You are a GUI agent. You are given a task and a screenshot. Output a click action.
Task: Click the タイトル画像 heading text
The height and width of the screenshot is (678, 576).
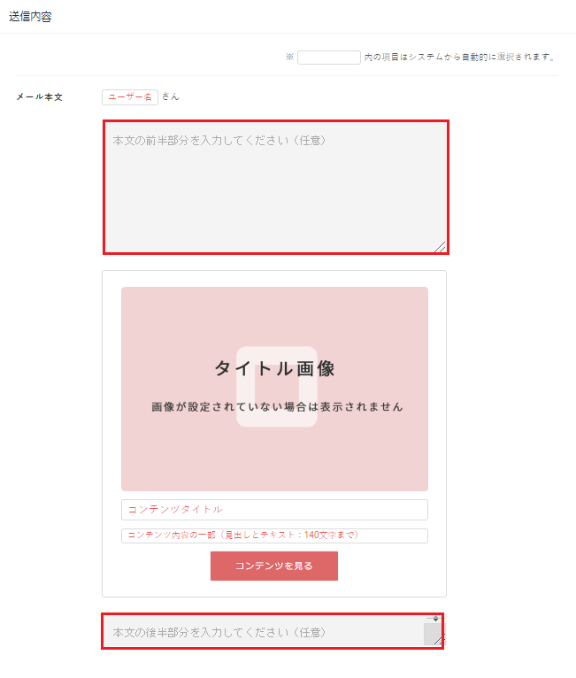pos(274,369)
